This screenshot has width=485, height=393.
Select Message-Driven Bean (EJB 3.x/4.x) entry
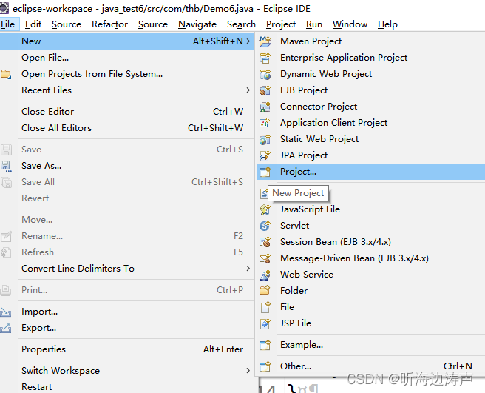tap(370, 258)
